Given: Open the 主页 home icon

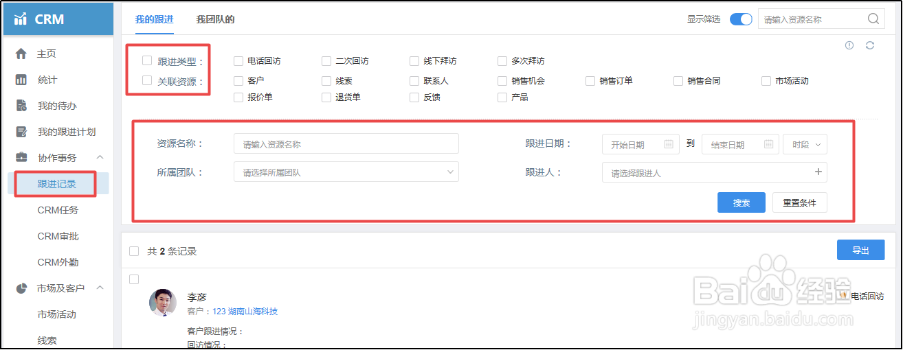Looking at the screenshot, I should (21, 54).
